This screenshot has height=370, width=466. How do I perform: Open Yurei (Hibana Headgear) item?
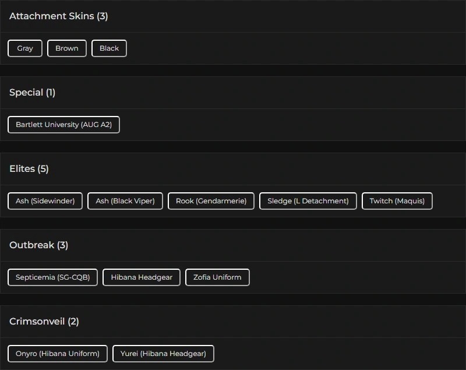(x=163, y=354)
